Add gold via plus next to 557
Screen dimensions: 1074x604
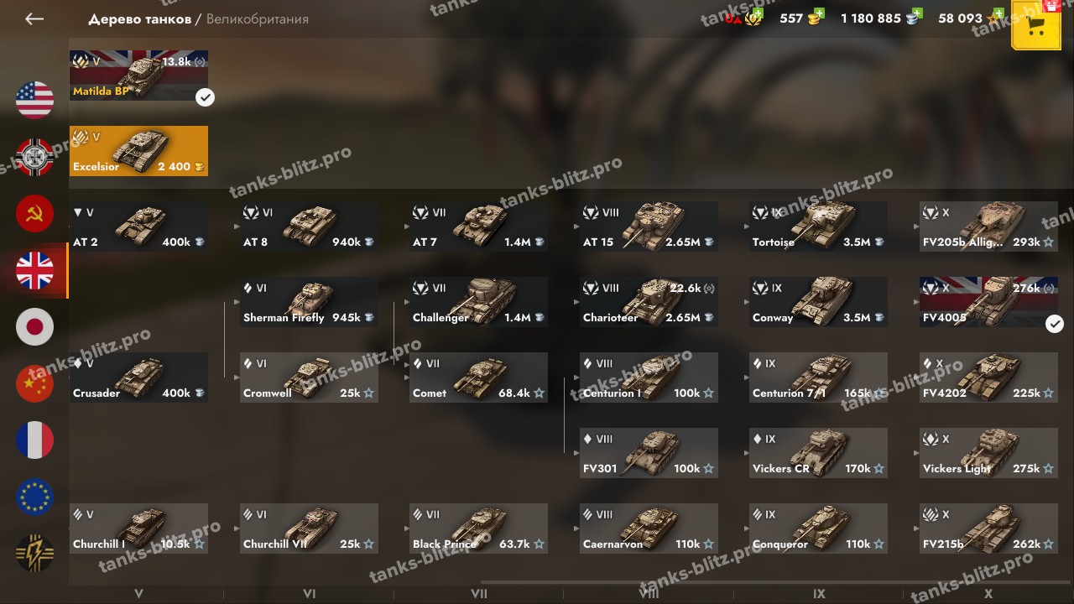(819, 13)
